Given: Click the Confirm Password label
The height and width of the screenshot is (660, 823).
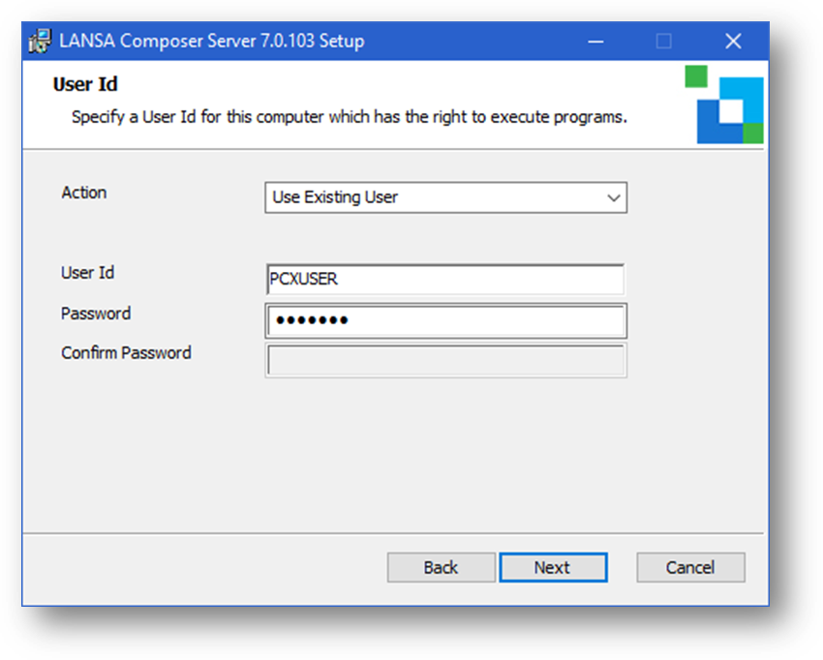Looking at the screenshot, I should (126, 353).
